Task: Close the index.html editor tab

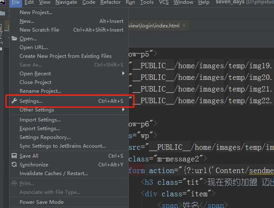Action: point(184,25)
